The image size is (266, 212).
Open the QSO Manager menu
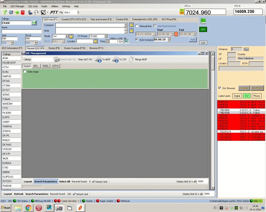coord(17,6)
